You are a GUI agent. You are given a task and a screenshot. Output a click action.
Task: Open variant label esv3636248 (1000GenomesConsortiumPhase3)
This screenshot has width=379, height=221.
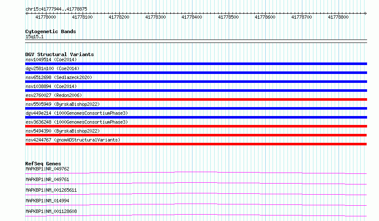coord(77,122)
